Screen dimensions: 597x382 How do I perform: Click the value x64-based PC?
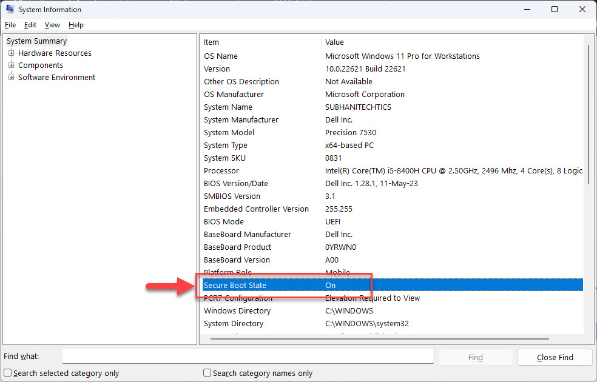click(x=349, y=146)
